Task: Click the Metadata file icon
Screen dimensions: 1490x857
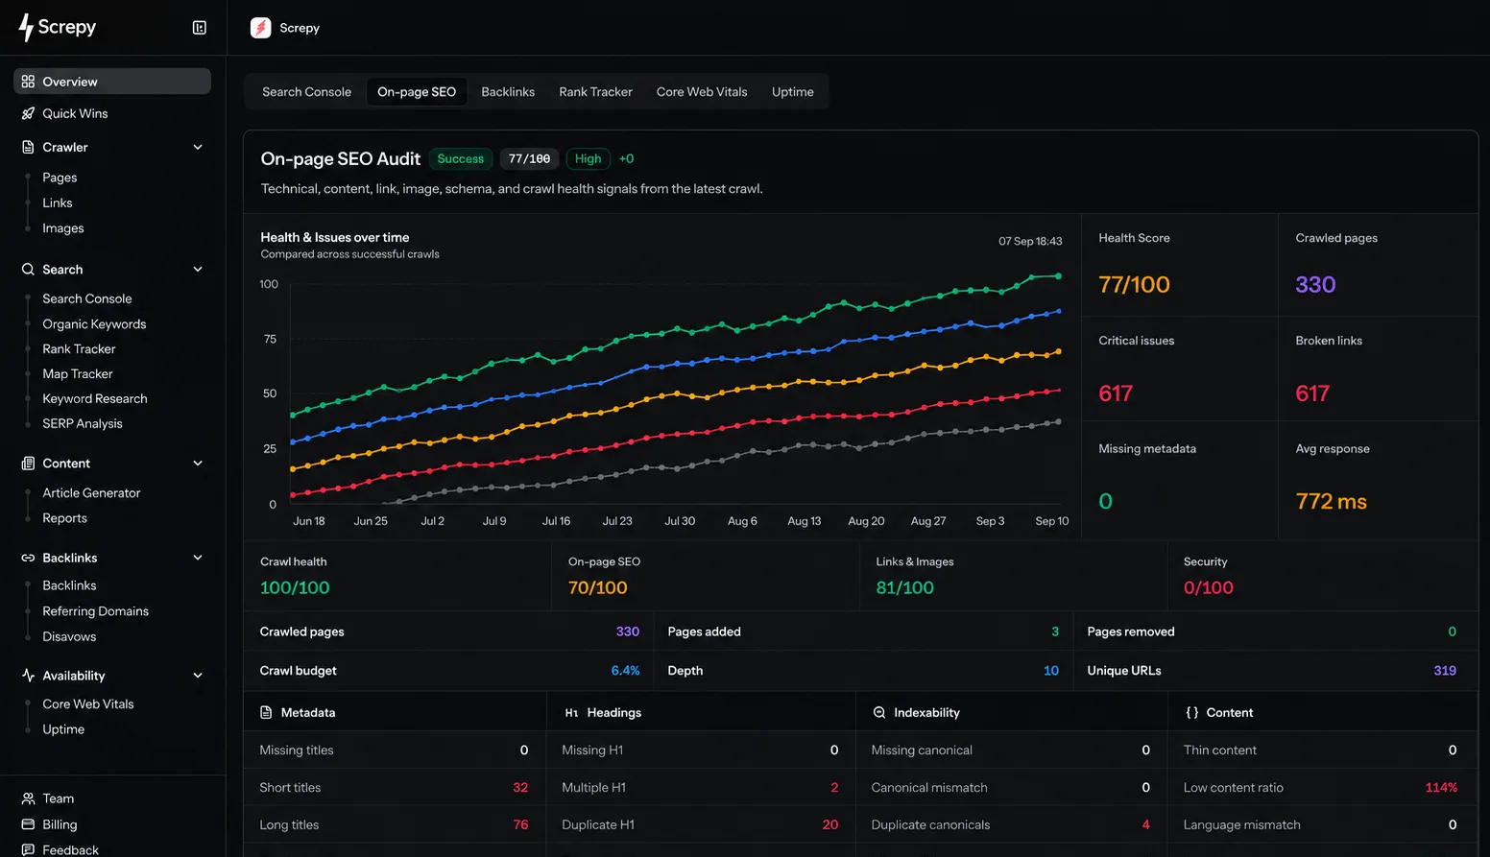Action: tap(266, 713)
